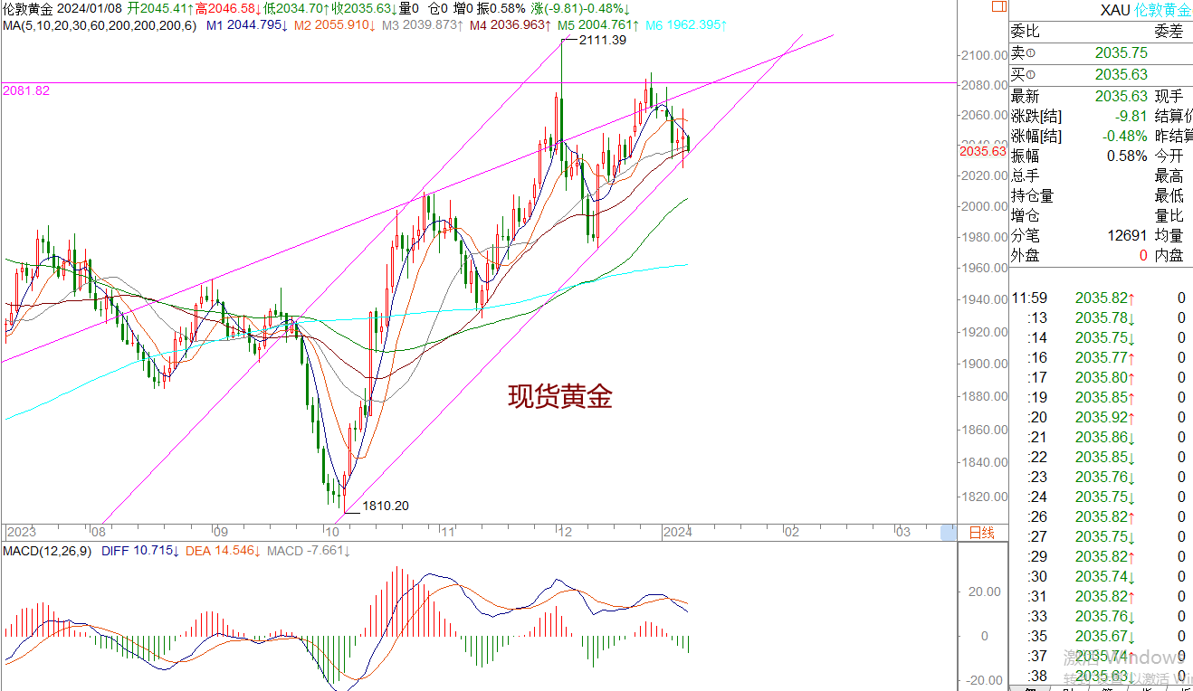Click the 03 month label on time axis

(902, 533)
